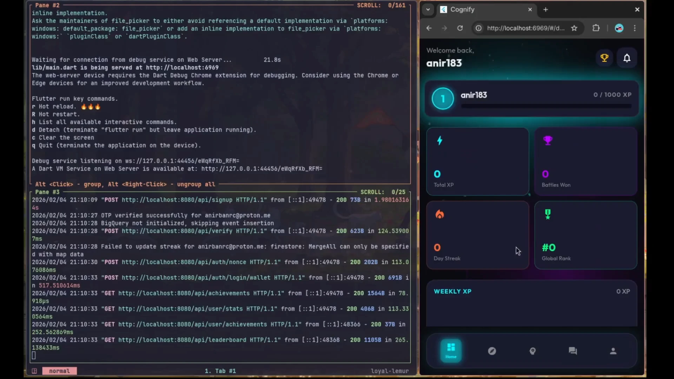Reload the Cognify page
This screenshot has width=674, height=379.
click(x=460, y=28)
